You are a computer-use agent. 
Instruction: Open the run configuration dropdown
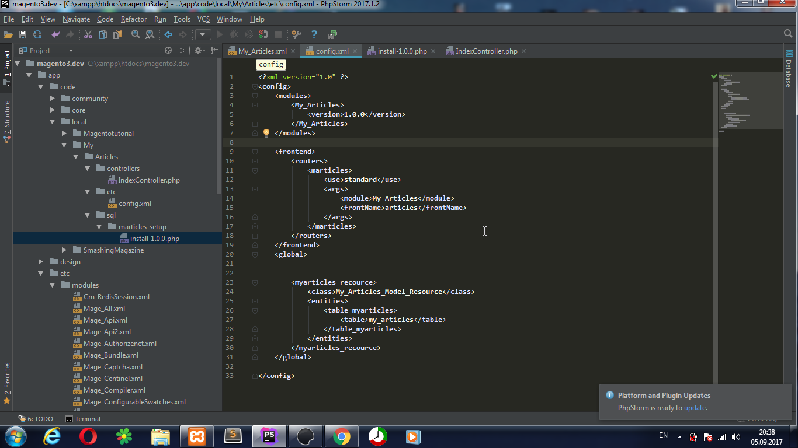[x=203, y=34]
